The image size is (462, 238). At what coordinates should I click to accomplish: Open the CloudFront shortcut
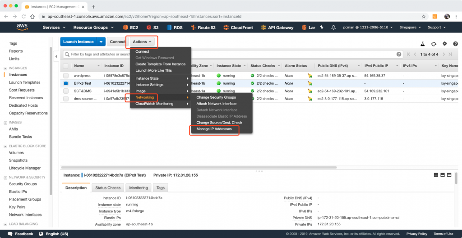tap(238, 27)
